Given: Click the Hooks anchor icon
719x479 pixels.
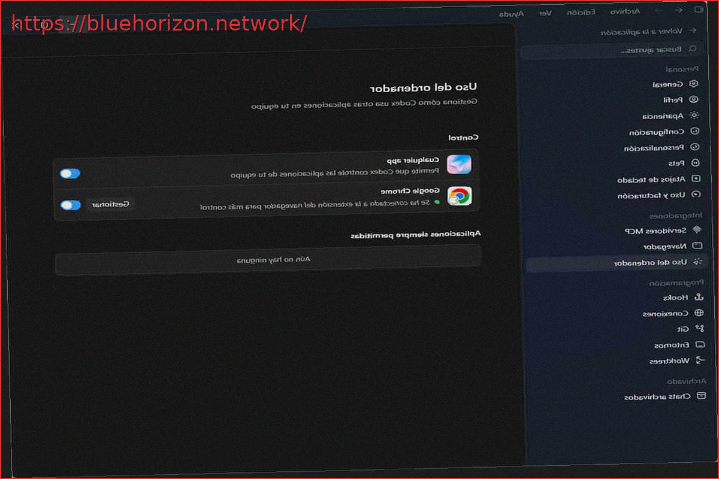Looking at the screenshot, I should tap(698, 297).
